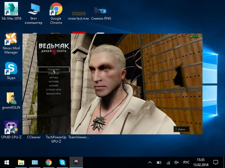Launch CPUID CPU-Z desktop shortcut

tap(11, 127)
